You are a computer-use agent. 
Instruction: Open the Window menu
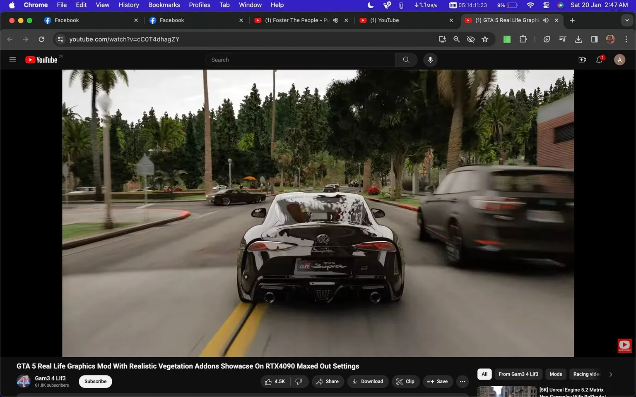coord(250,5)
